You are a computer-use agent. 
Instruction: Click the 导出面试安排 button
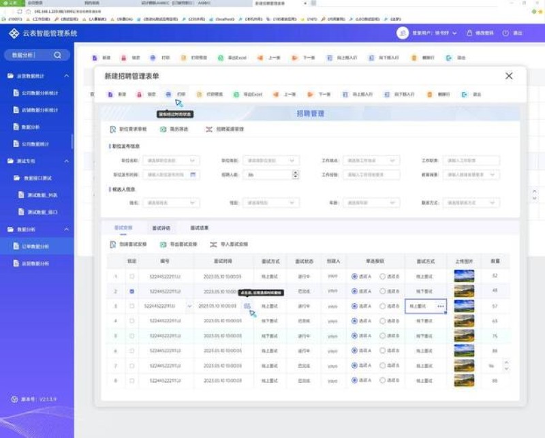[x=178, y=245]
